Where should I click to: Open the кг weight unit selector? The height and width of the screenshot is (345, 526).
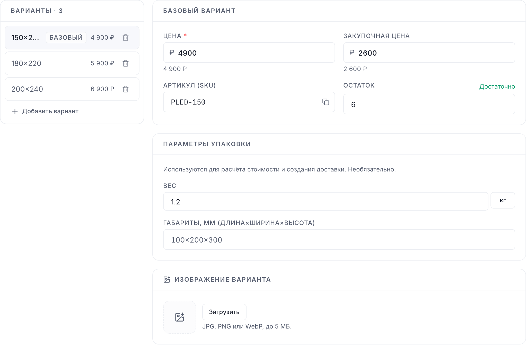[503, 200]
